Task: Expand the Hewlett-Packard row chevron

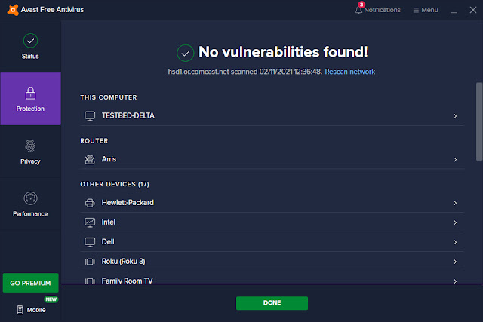Action: pyautogui.click(x=455, y=203)
